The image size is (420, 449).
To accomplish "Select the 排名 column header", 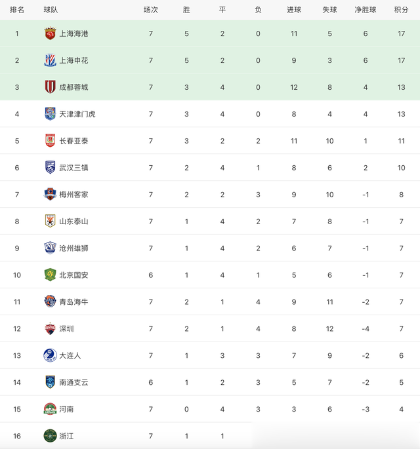I will [17, 10].
